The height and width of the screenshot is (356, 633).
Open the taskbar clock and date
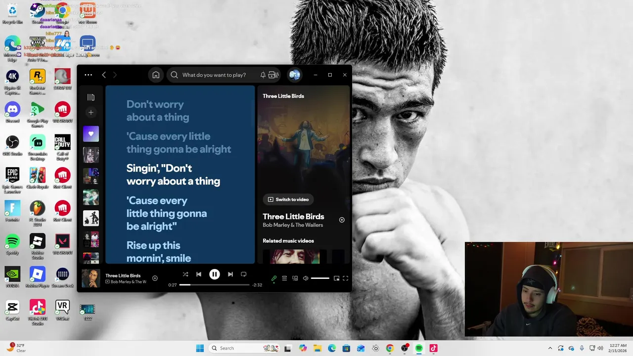coord(617,348)
